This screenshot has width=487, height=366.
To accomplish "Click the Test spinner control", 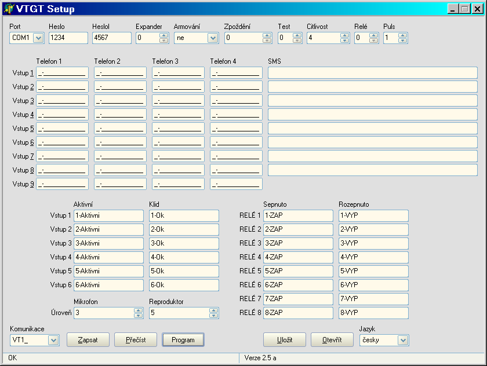I will pyautogui.click(x=297, y=38).
